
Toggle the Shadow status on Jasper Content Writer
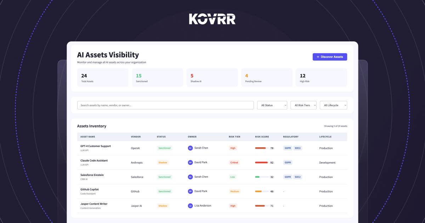coord(163,206)
